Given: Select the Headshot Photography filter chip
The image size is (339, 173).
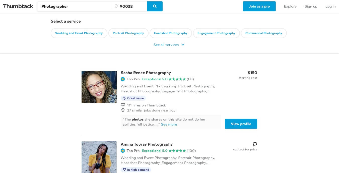Looking at the screenshot, I should (171, 33).
